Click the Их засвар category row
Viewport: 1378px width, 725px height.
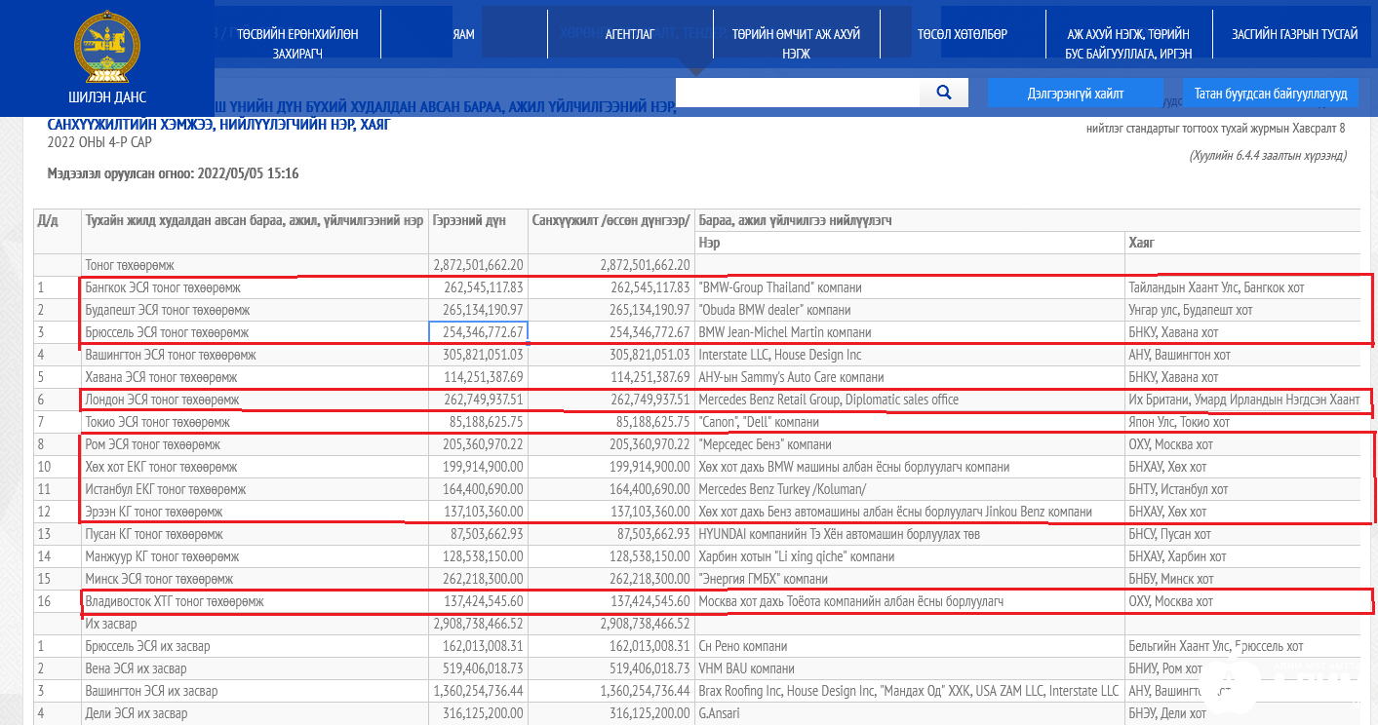(111, 624)
